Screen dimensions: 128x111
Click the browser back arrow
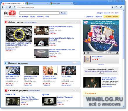pyautogui.click(x=3, y=7)
